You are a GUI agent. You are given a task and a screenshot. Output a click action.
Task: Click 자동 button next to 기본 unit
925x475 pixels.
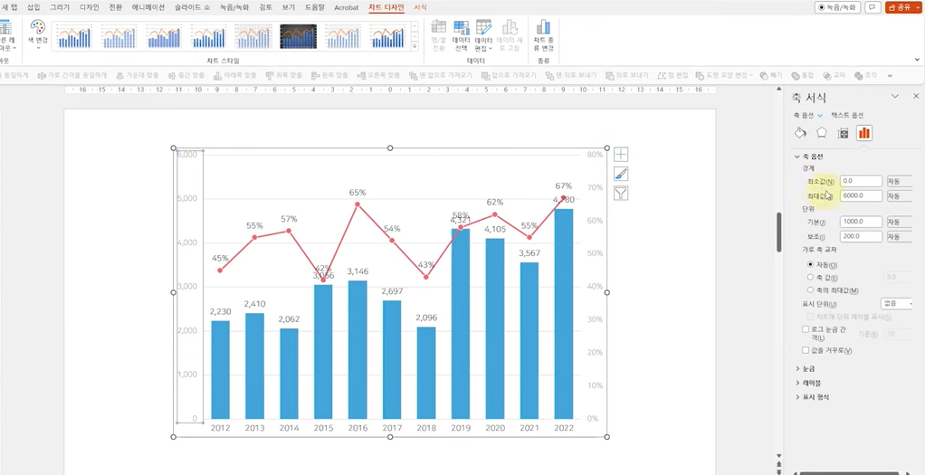point(900,222)
